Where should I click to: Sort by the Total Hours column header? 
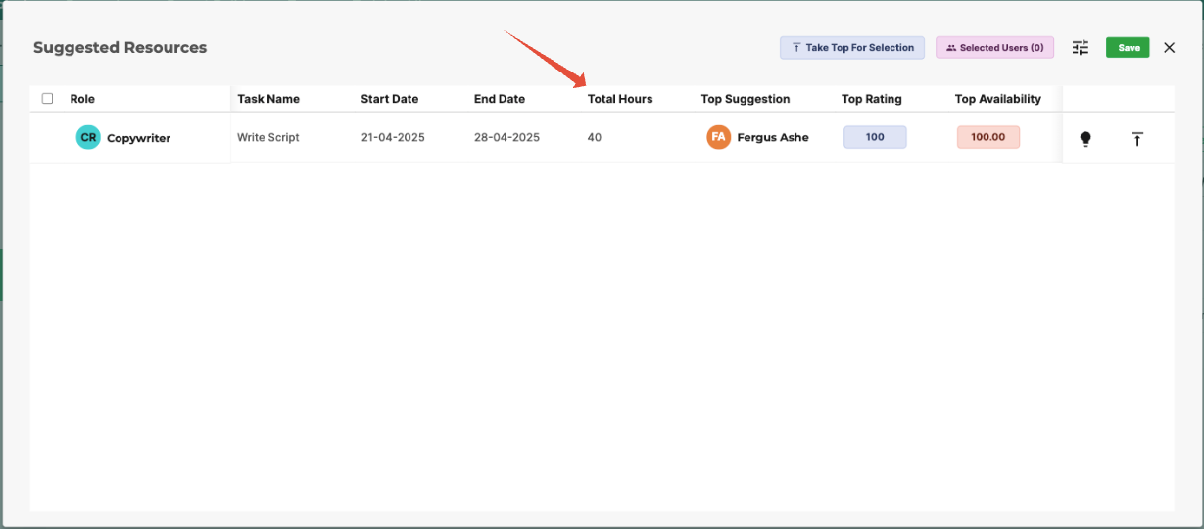[x=620, y=99]
